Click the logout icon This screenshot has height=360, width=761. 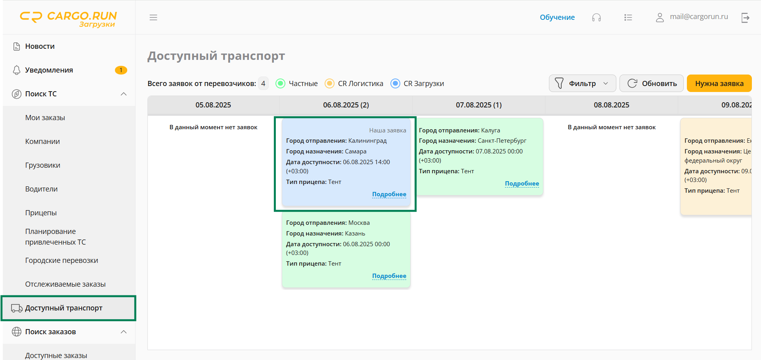[x=745, y=17]
